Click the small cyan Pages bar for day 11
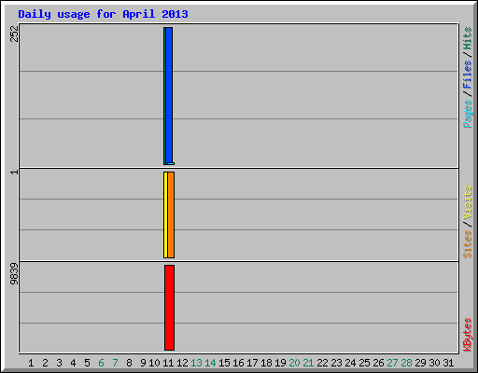Screen dimensions: 478x373 (x=171, y=163)
